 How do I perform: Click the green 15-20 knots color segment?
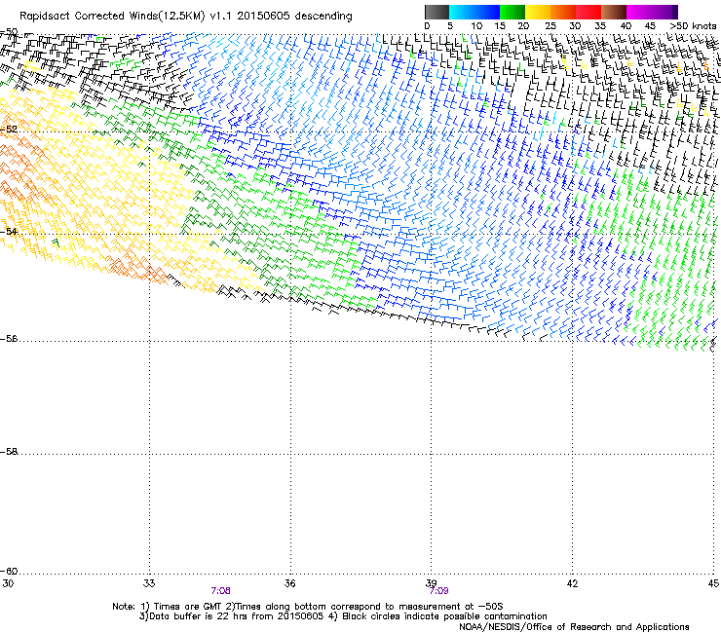point(512,12)
